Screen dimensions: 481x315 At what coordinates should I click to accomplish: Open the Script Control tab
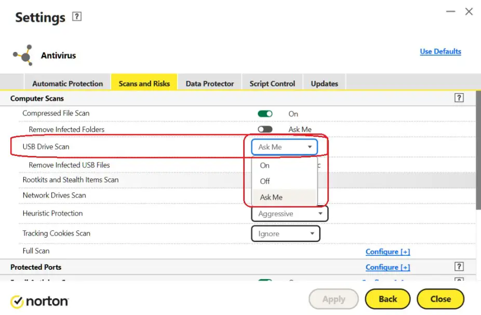pyautogui.click(x=272, y=83)
